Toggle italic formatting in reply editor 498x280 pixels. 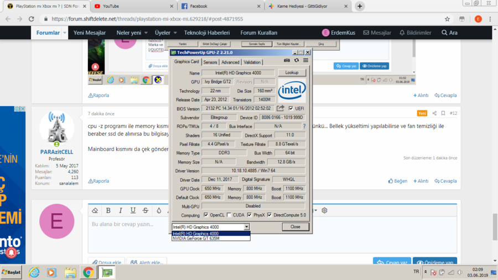pos(121,210)
